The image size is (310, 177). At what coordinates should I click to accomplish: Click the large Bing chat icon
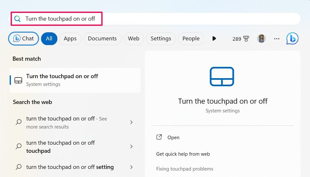click(x=292, y=38)
